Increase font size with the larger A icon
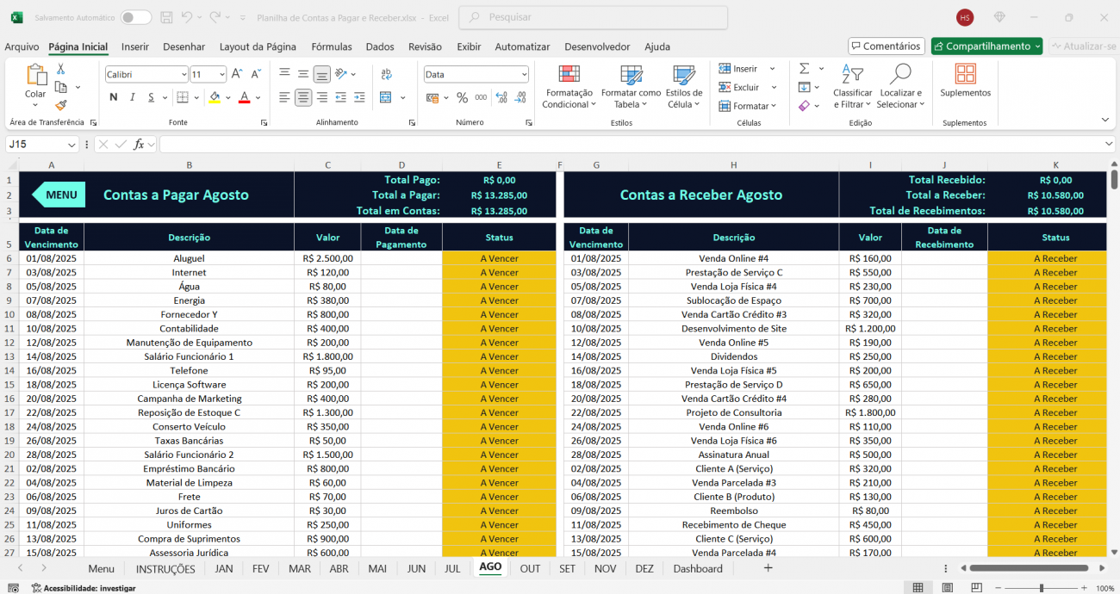 [x=238, y=75]
